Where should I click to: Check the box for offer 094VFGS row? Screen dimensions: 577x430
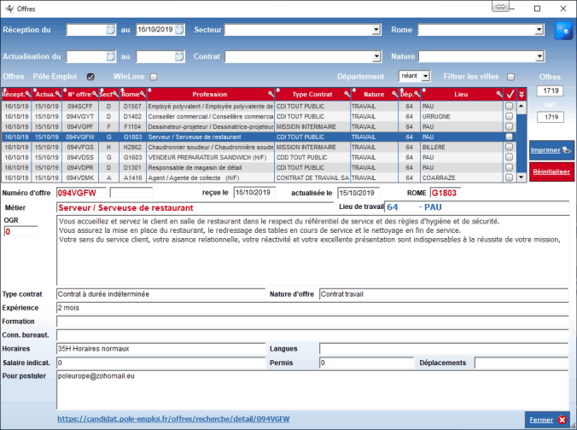509,147
